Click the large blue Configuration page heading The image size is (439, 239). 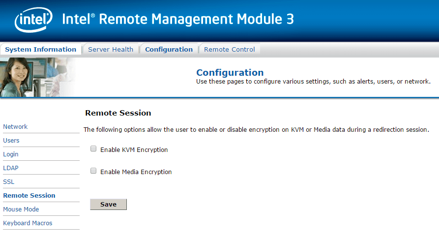230,73
